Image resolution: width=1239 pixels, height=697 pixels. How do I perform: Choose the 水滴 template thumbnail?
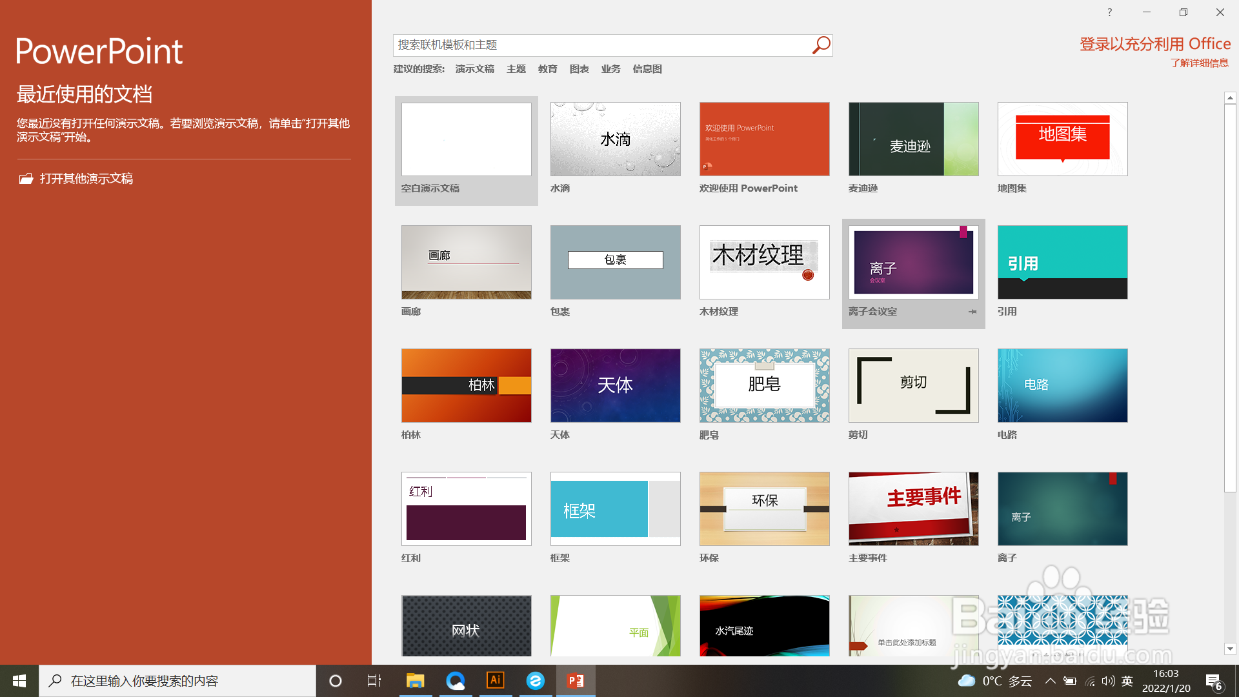click(x=616, y=139)
